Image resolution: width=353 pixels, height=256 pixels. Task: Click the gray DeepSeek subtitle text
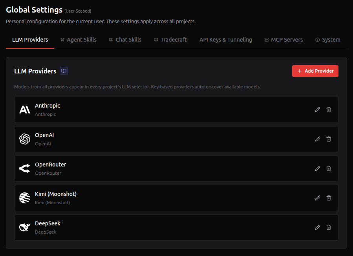46,232
